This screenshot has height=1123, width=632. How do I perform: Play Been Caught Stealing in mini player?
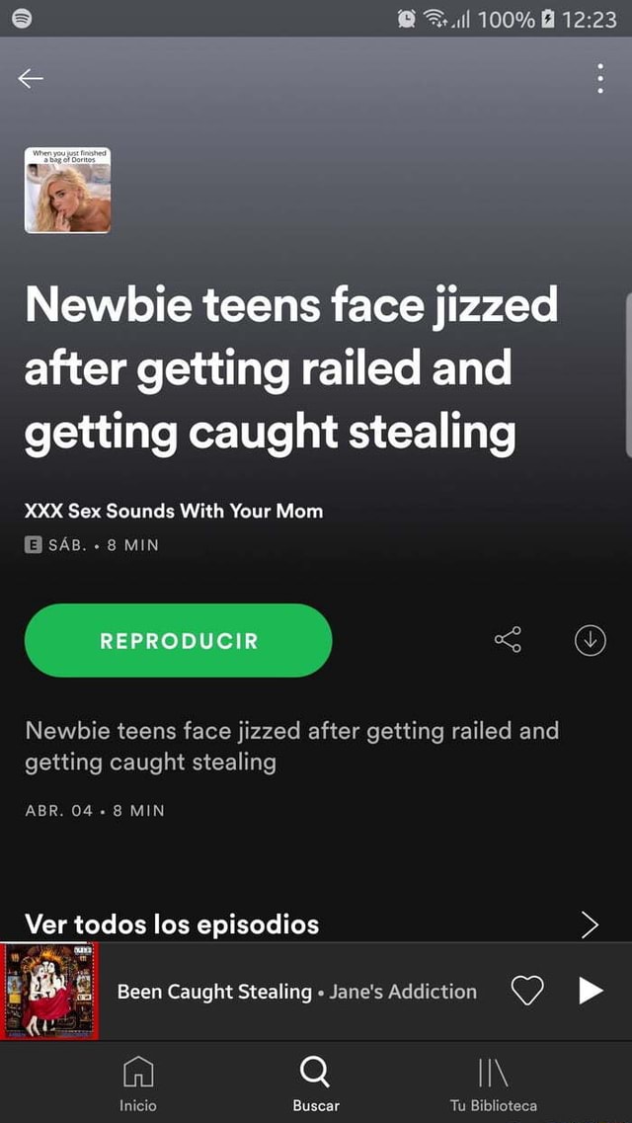point(591,992)
